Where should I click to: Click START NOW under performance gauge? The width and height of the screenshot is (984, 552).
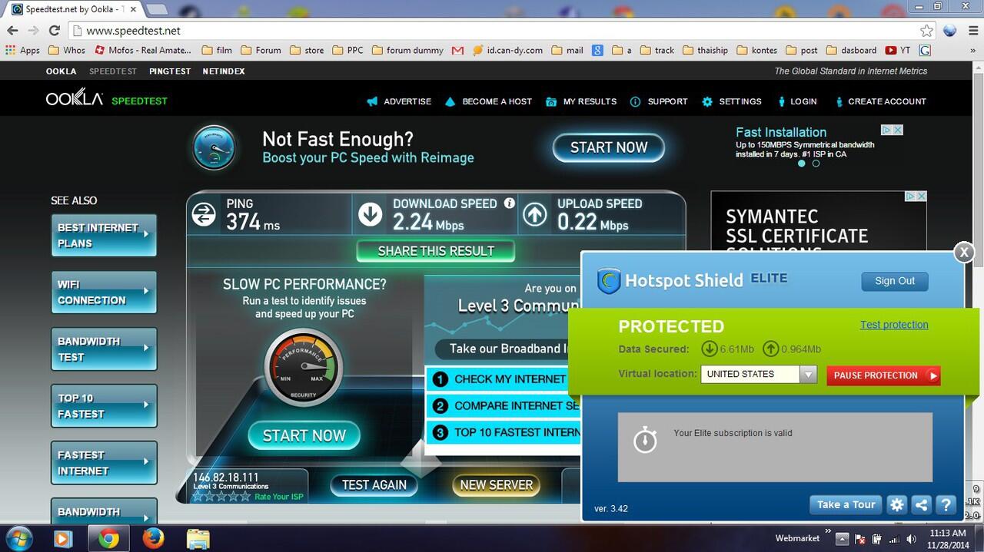304,435
